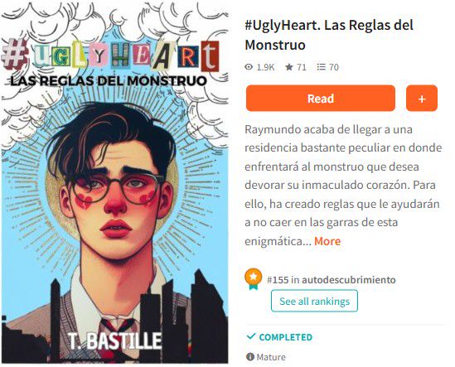The height and width of the screenshot is (367, 455).
Task: Click the eye icon for reads count
Action: click(x=249, y=67)
